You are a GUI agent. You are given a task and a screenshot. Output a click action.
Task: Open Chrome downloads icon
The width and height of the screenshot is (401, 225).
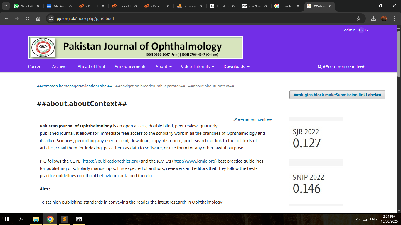[x=373, y=18]
